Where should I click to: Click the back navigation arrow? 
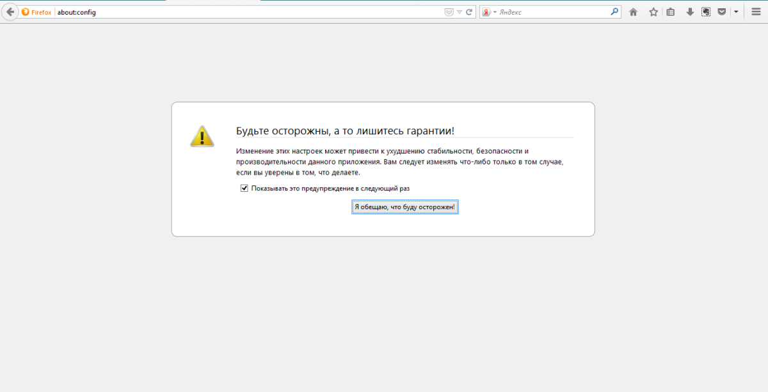(10, 12)
